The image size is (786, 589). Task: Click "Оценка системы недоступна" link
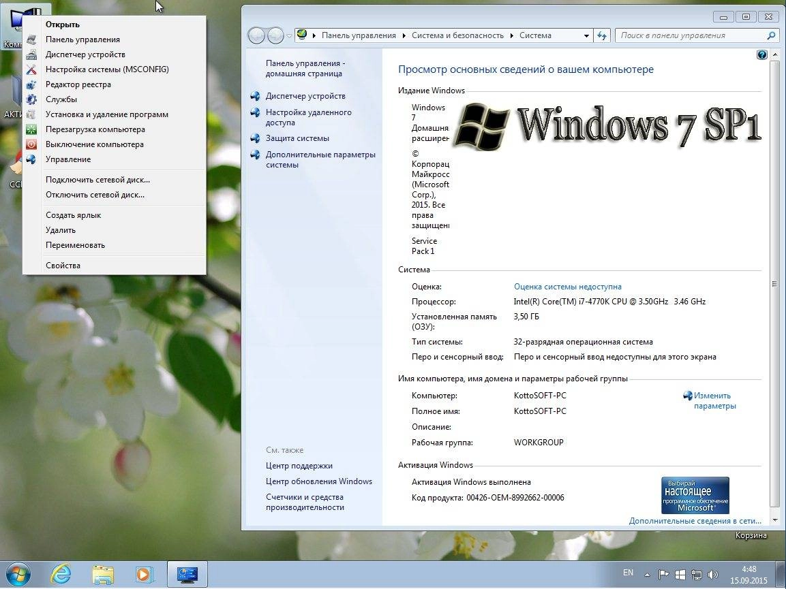[x=567, y=287]
